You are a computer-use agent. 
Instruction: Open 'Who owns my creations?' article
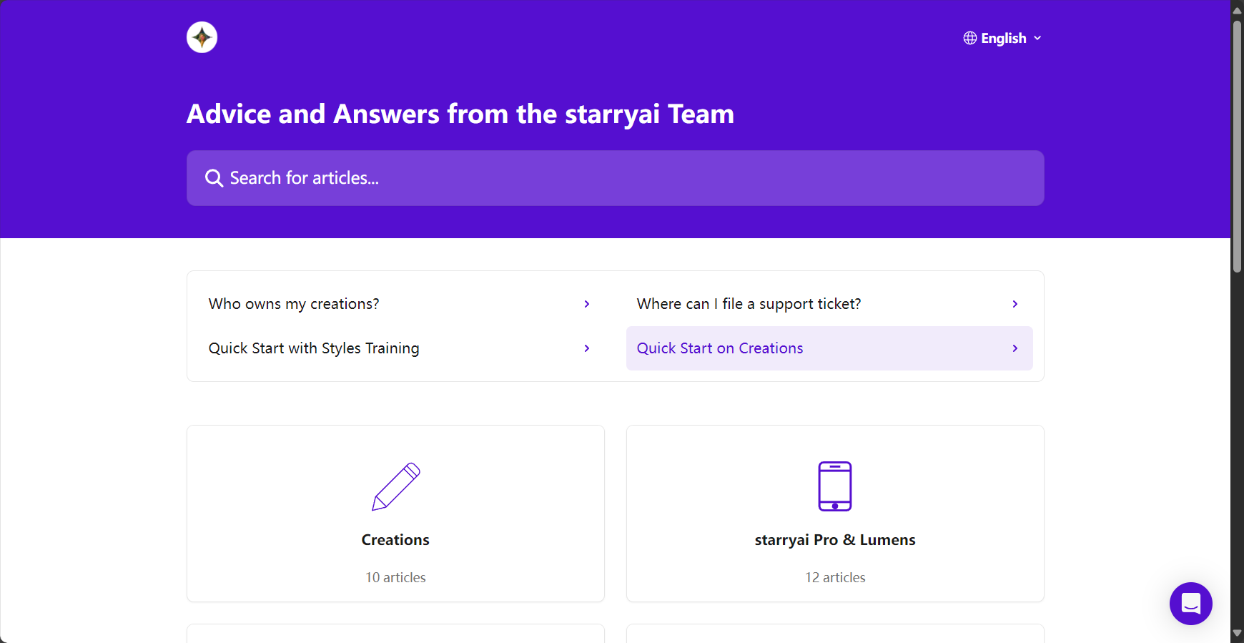coord(401,304)
